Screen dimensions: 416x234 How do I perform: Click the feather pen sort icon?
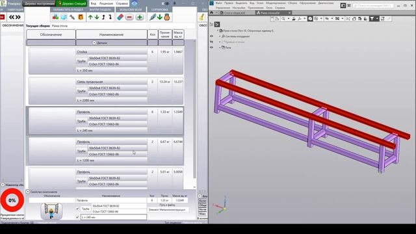coord(152,17)
